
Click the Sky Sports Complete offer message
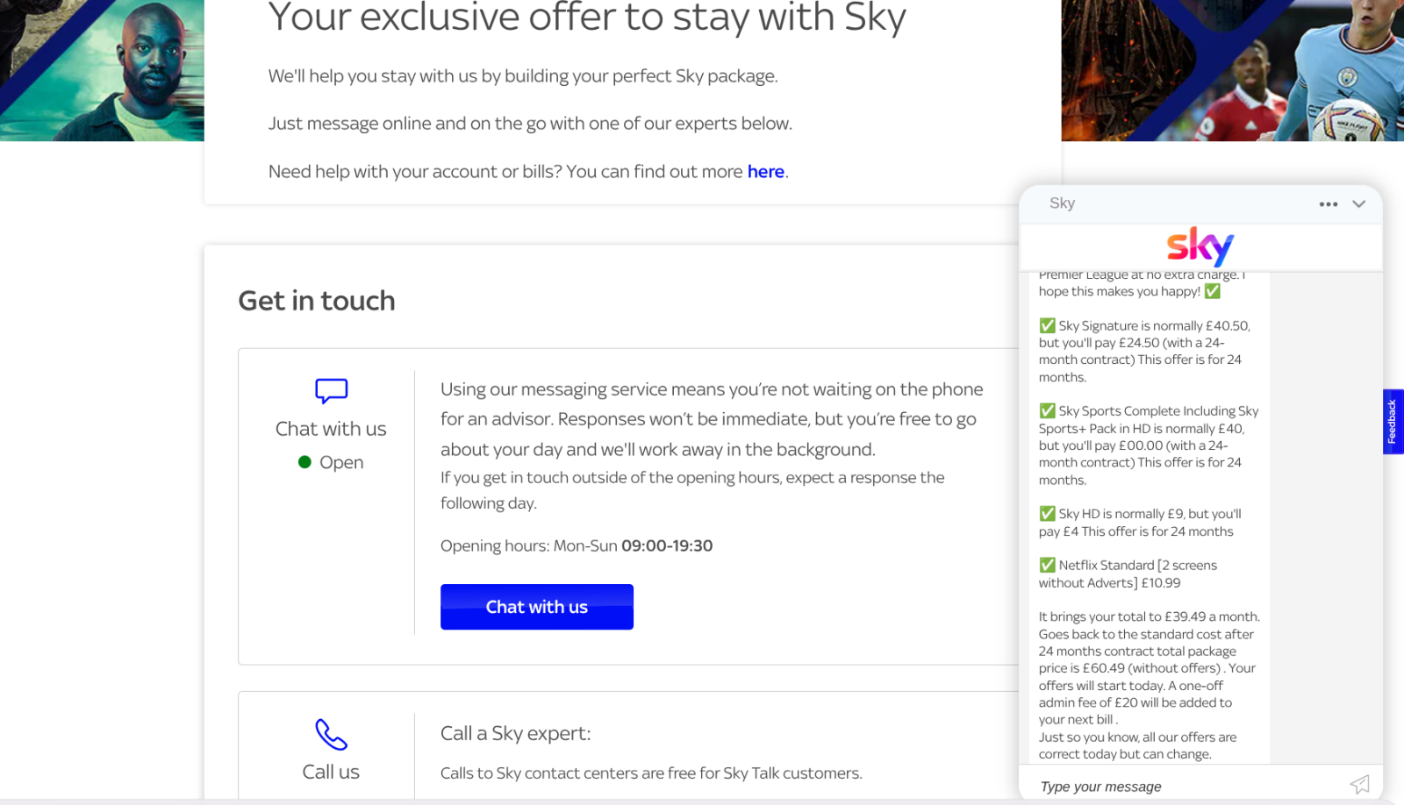tap(1148, 445)
